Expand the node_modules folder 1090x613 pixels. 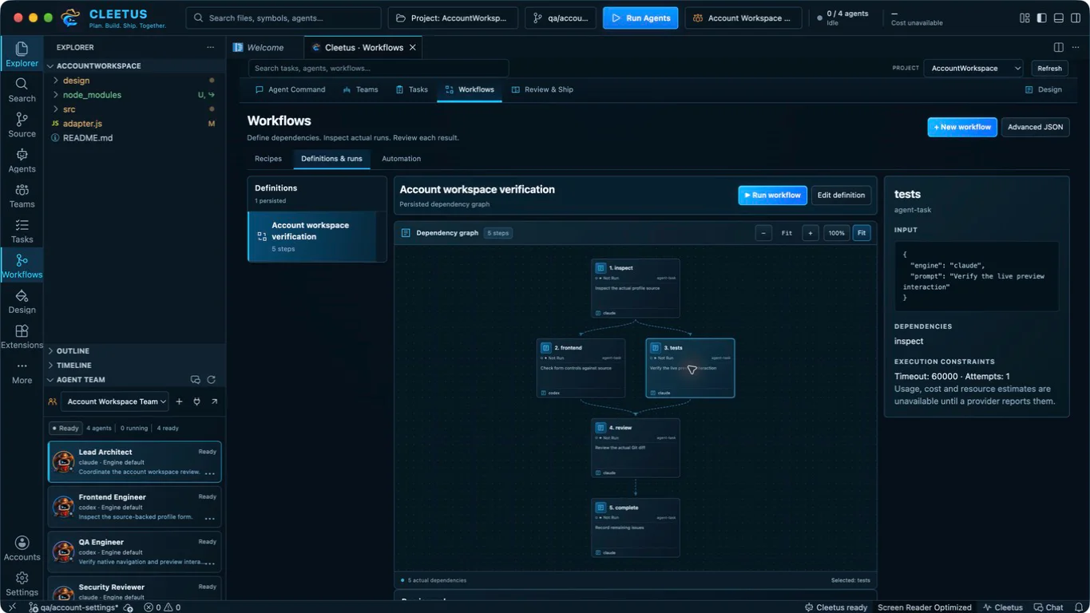(x=134, y=95)
